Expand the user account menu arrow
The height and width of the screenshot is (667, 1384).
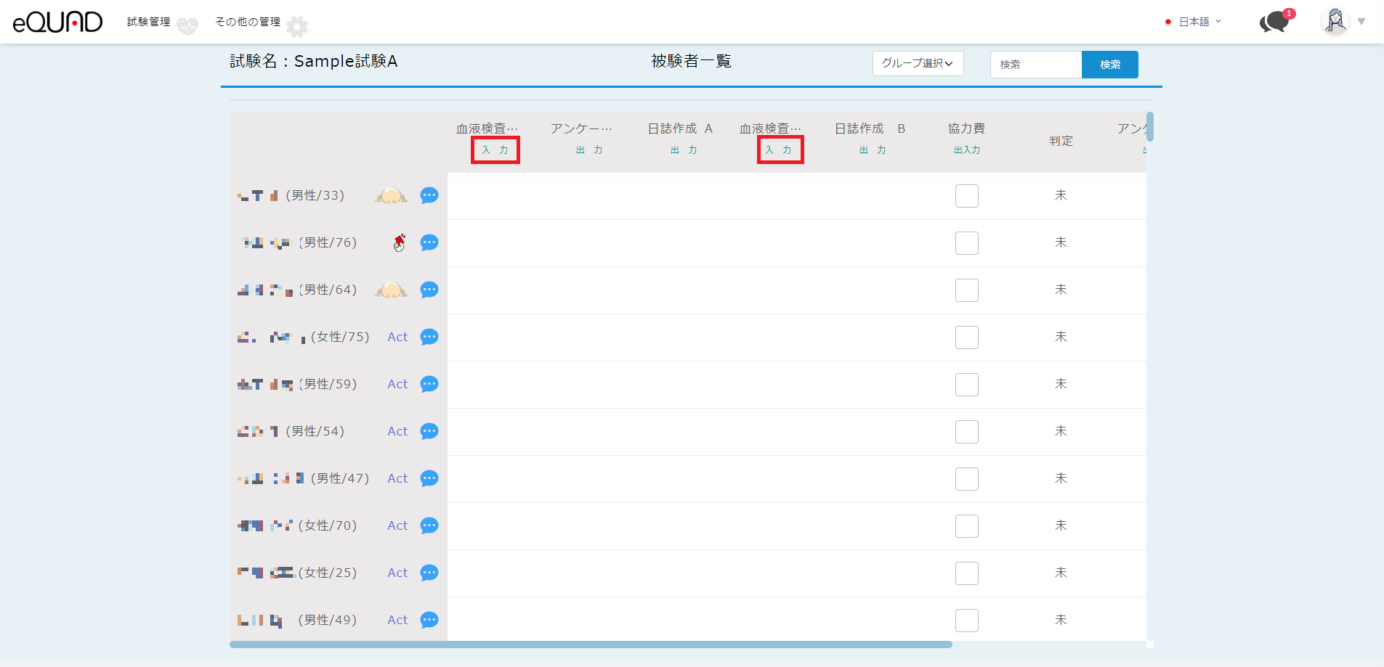[x=1361, y=22]
